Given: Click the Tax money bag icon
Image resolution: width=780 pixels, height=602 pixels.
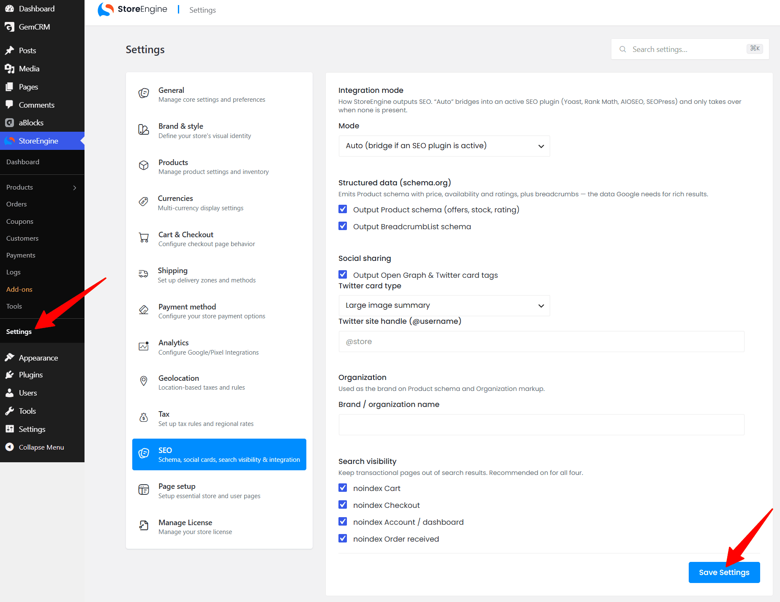Looking at the screenshot, I should [144, 418].
